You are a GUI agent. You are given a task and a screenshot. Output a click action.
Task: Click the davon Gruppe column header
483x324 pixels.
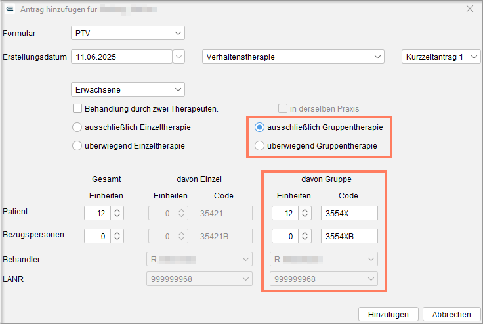(326, 179)
